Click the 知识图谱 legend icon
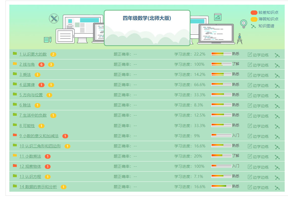The width and height of the screenshot is (288, 198). 253,26
